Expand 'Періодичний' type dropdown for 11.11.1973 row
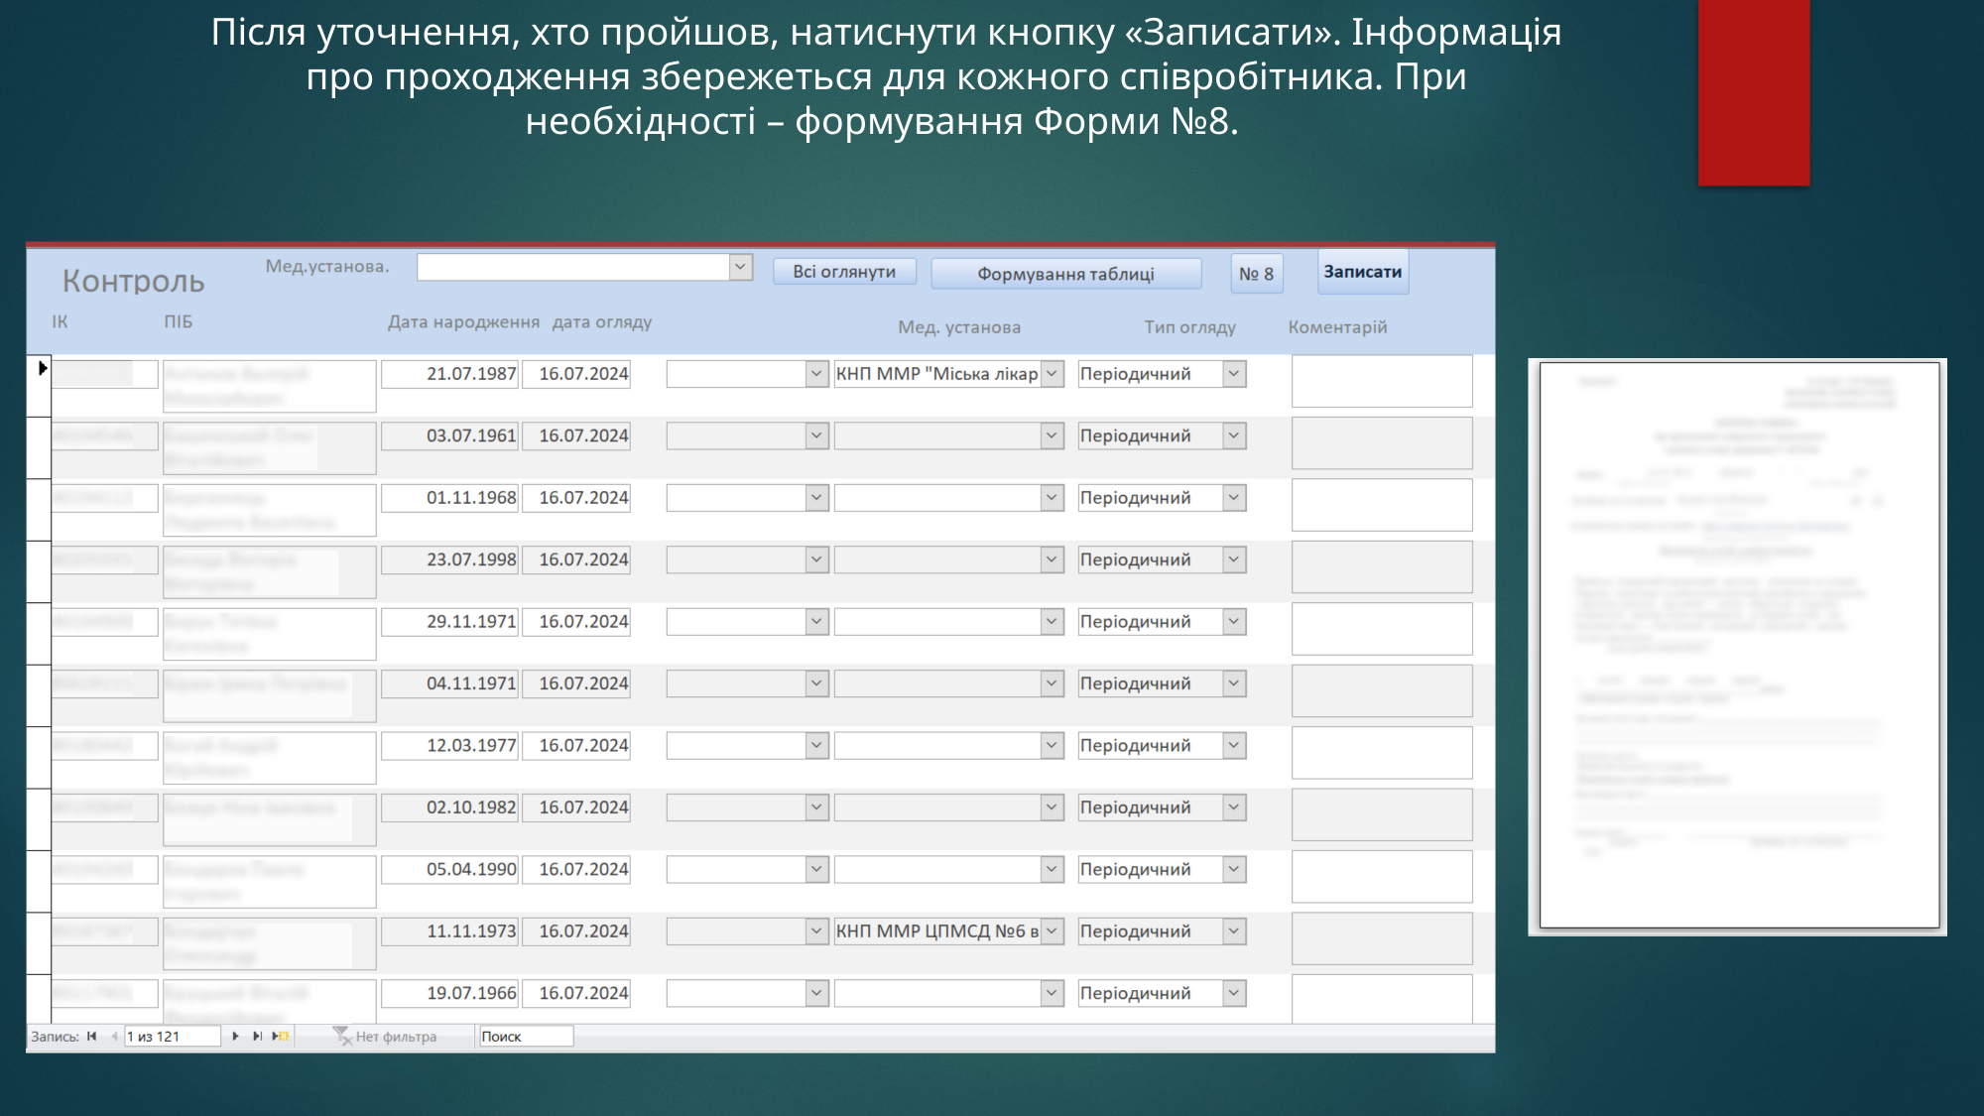The width and height of the screenshot is (1984, 1116). pos(1234,931)
